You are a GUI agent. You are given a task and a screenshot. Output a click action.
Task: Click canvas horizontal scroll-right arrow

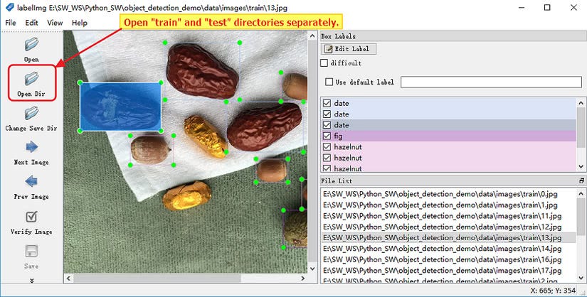303,279
